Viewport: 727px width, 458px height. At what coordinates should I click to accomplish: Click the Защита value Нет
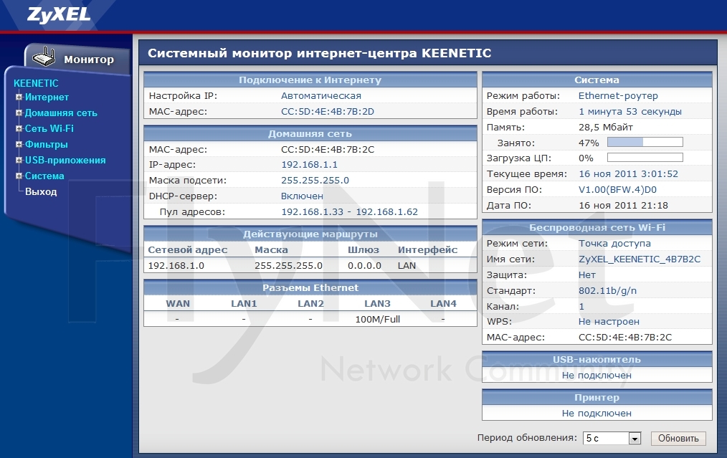tap(587, 275)
